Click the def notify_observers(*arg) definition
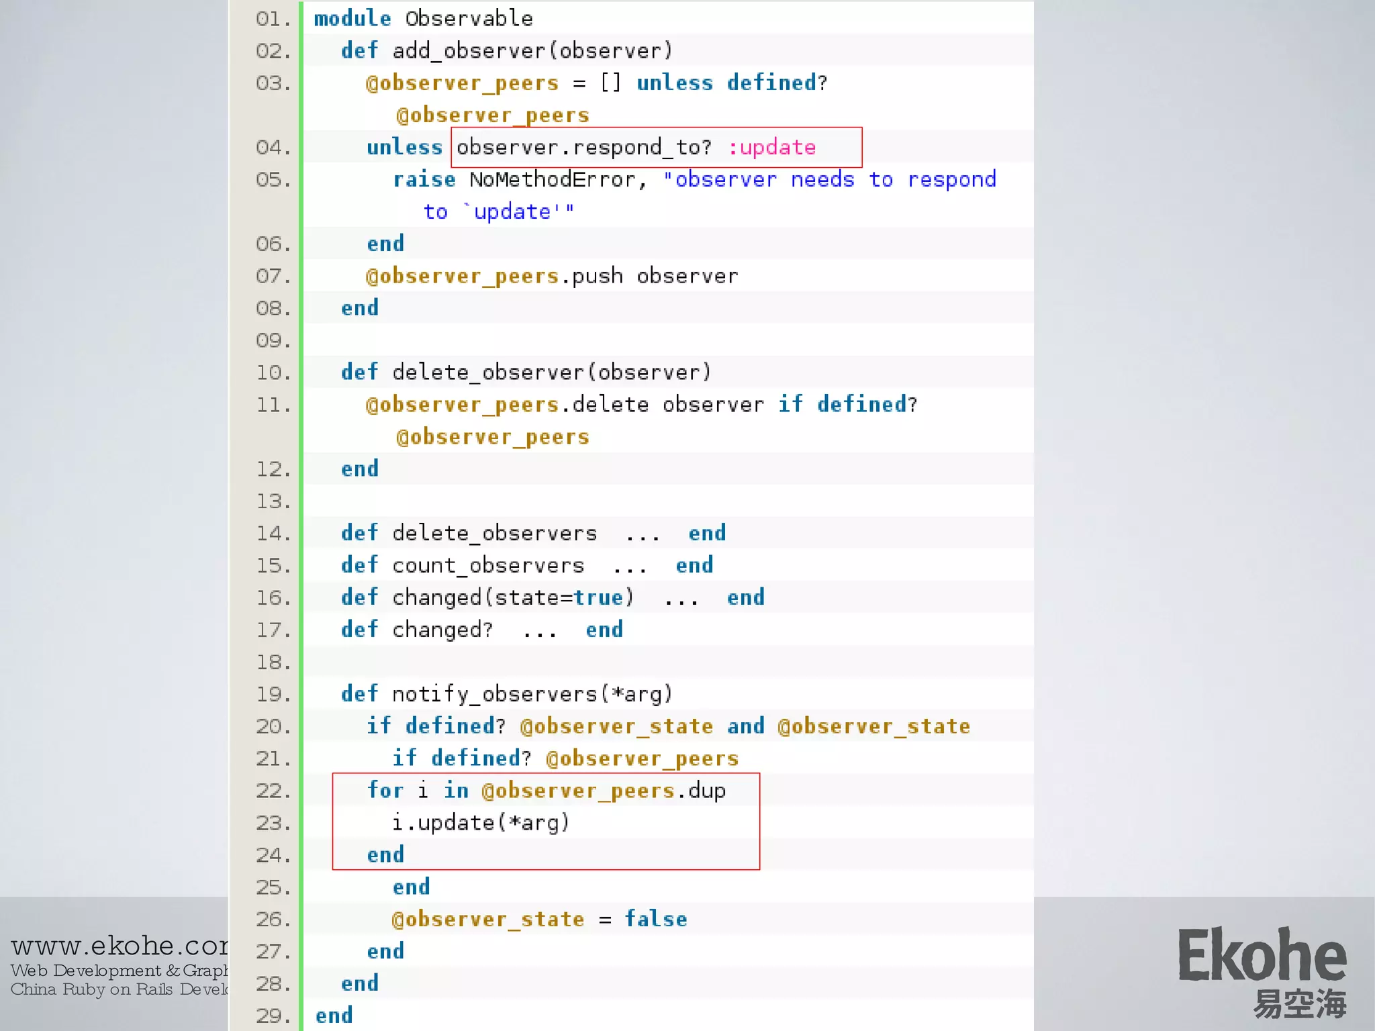 click(506, 694)
